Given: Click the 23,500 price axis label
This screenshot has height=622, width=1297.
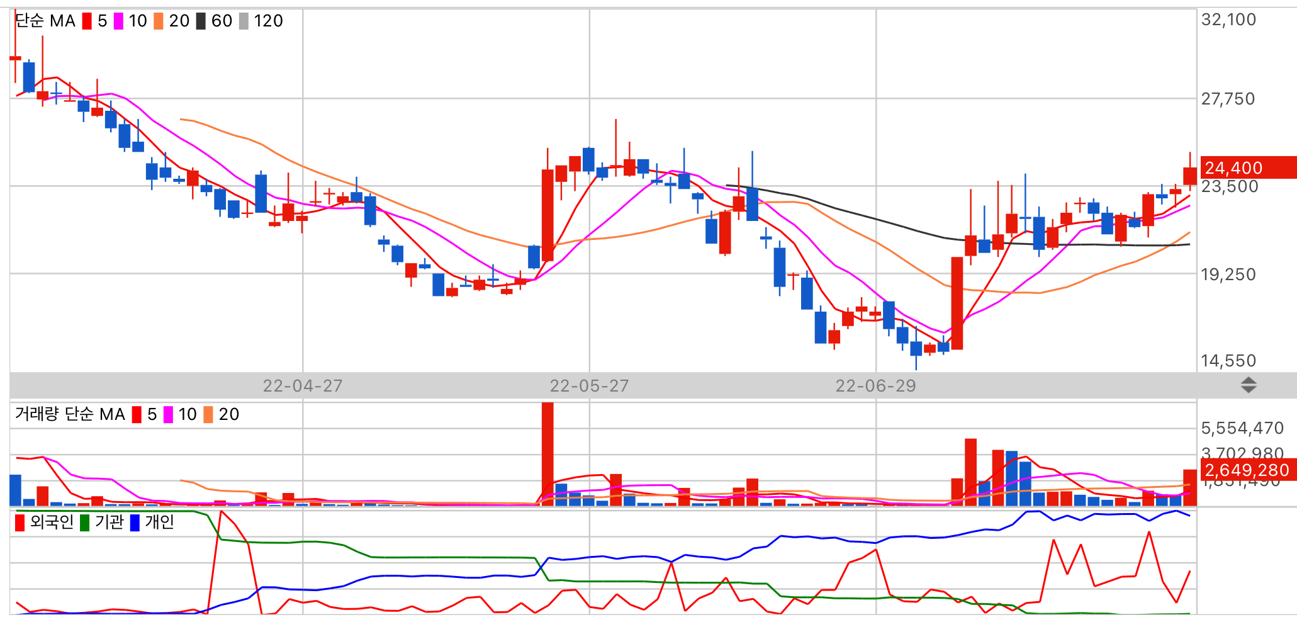Looking at the screenshot, I should [x=1230, y=186].
